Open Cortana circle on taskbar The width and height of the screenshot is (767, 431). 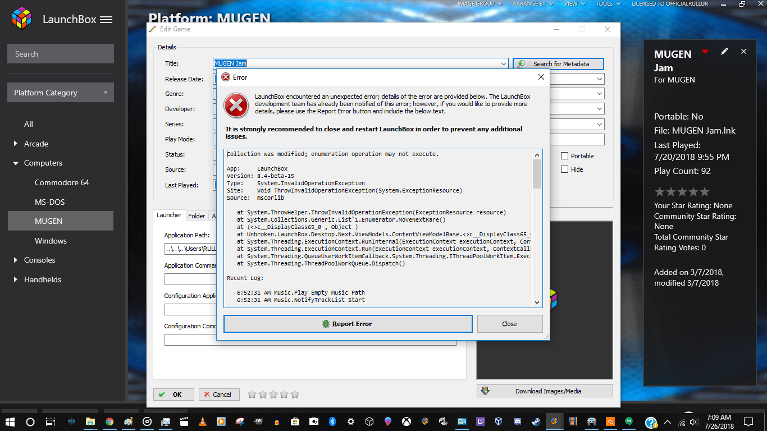30,421
